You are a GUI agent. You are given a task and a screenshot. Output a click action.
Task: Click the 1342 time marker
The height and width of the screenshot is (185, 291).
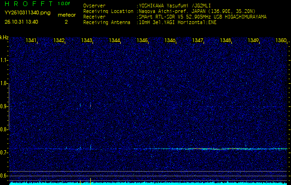[x=59, y=41]
